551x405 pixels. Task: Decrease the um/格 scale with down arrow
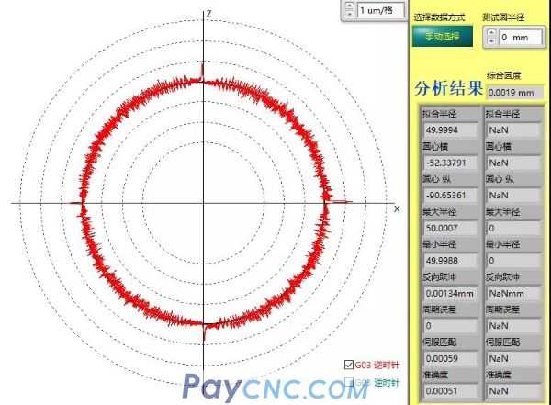349,14
